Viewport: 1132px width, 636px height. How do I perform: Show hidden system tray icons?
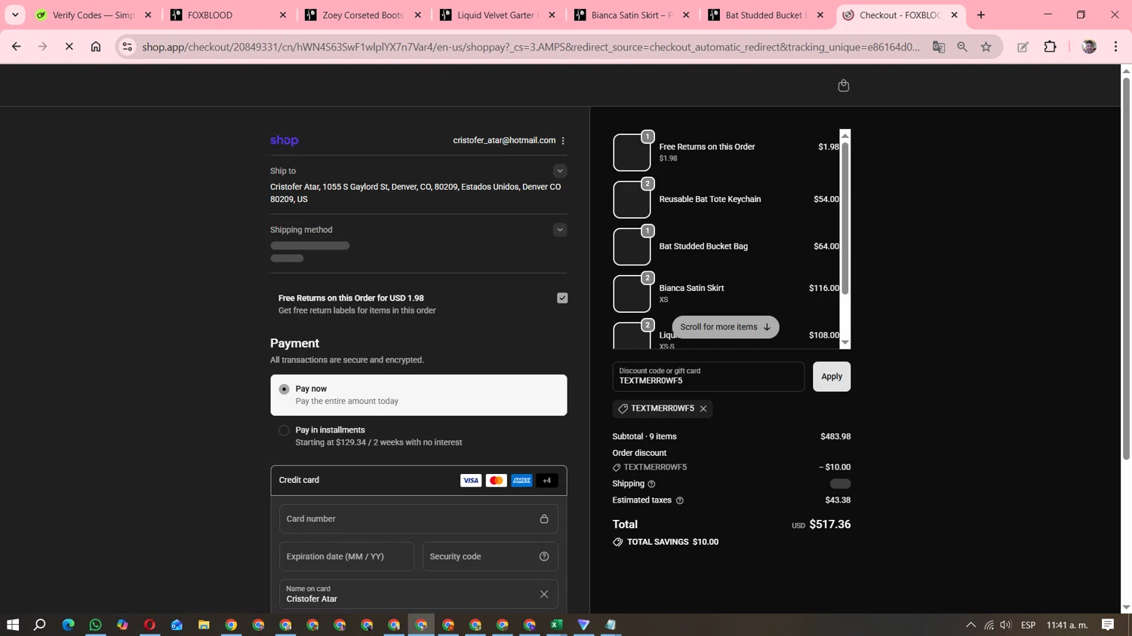pyautogui.click(x=971, y=625)
